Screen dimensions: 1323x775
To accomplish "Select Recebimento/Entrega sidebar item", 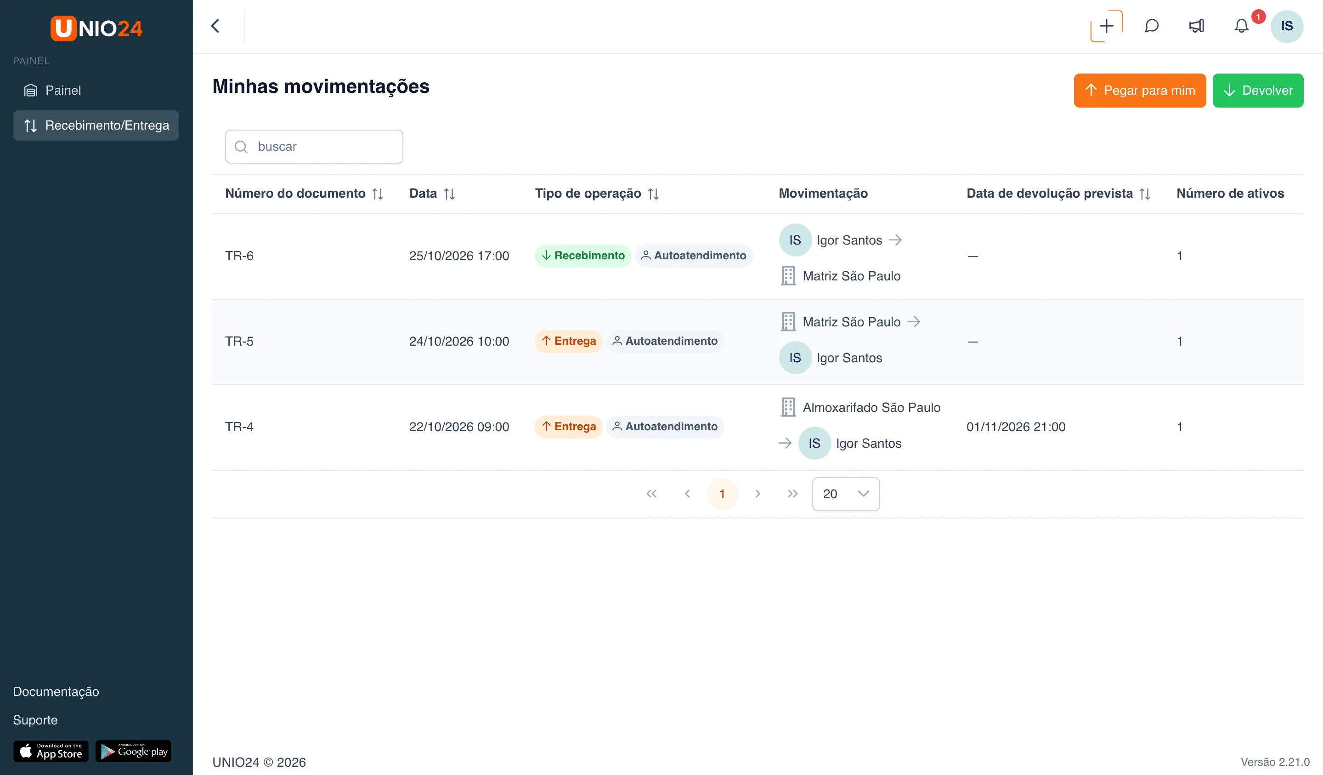I will coord(96,125).
